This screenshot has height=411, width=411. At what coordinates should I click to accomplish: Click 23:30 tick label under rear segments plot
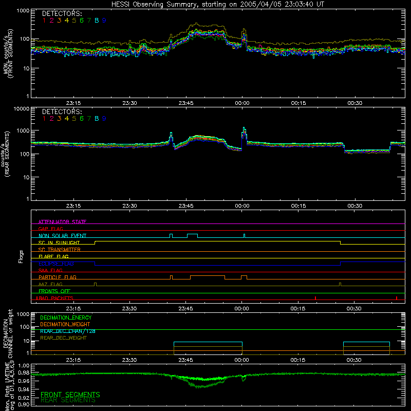[x=130, y=206]
